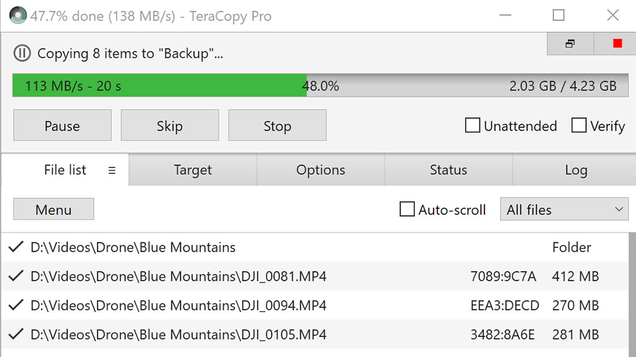Select the DJI_0094.MP4 file row

(x=315, y=305)
